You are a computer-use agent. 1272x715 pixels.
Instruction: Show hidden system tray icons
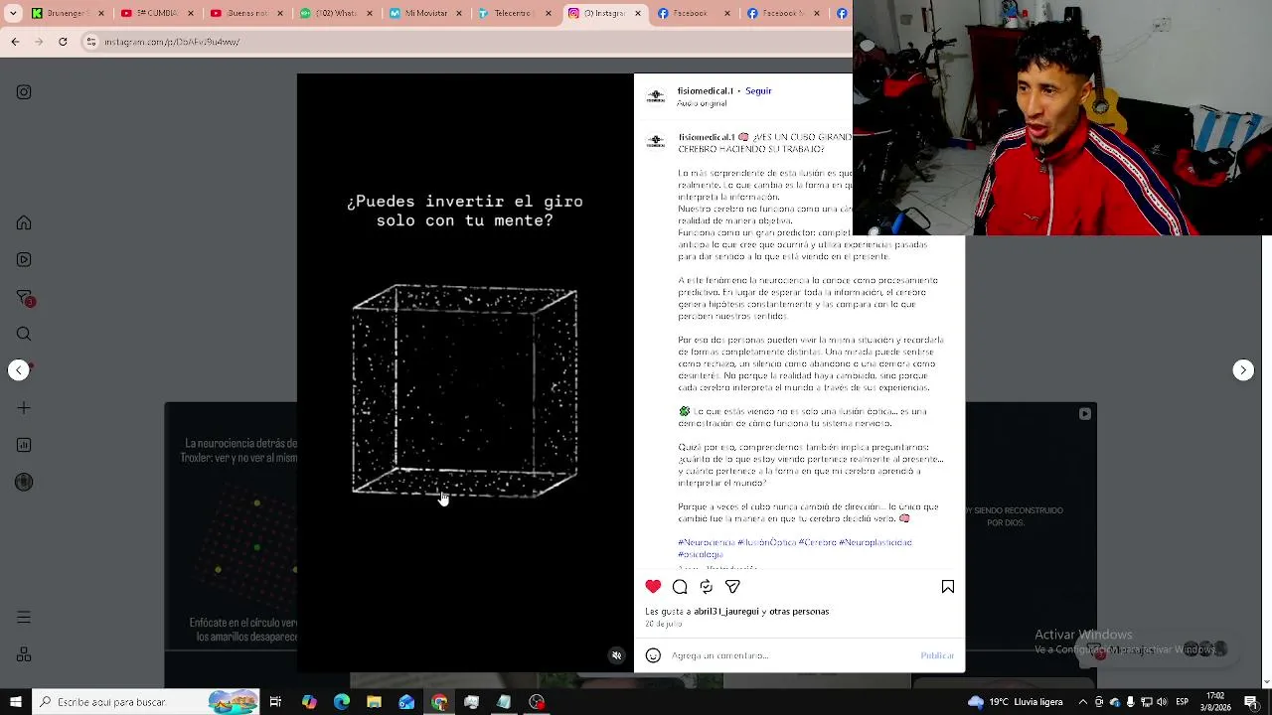1083,702
